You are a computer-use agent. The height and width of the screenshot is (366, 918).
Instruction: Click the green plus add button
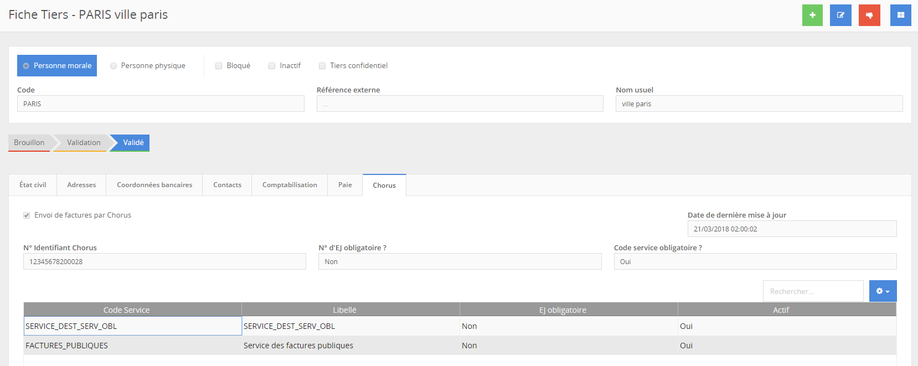tap(812, 15)
